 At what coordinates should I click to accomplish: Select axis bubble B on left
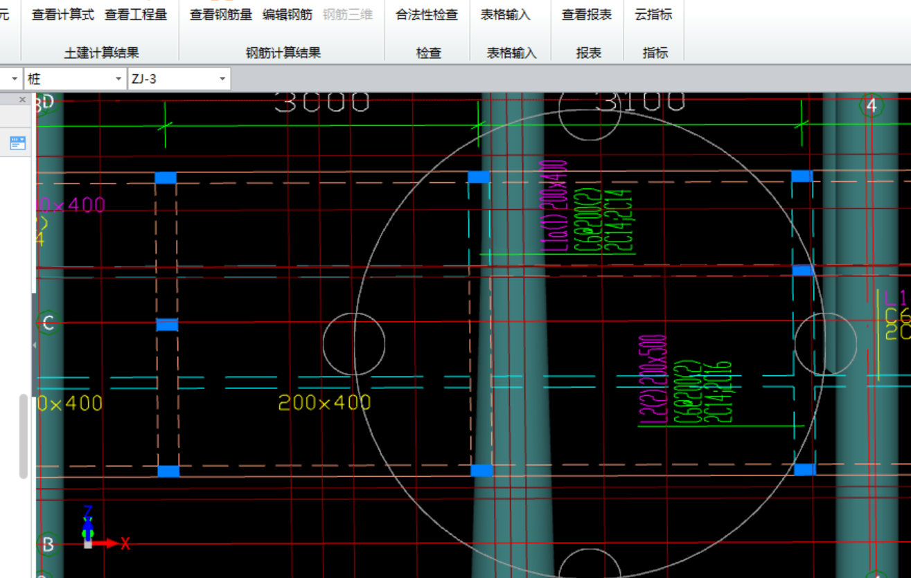48,544
